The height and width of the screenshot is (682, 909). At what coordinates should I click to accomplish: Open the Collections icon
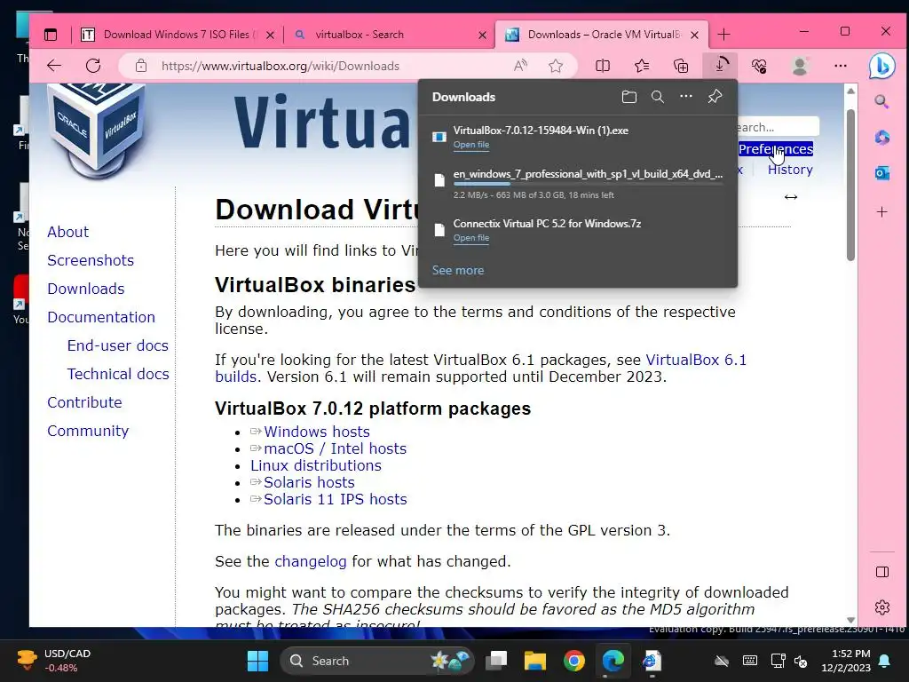coord(681,66)
